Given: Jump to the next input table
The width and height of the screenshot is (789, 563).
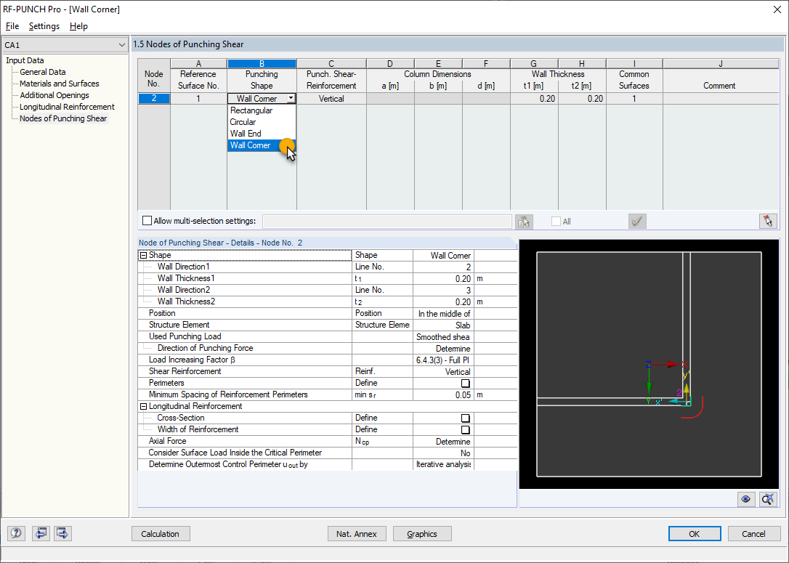Looking at the screenshot, I should tap(62, 533).
